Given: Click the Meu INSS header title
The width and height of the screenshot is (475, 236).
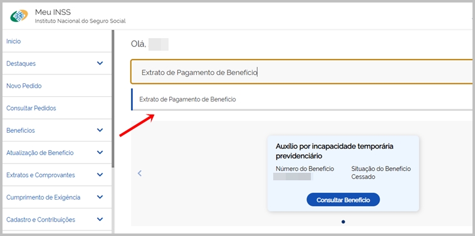Looking at the screenshot, I should click(53, 13).
